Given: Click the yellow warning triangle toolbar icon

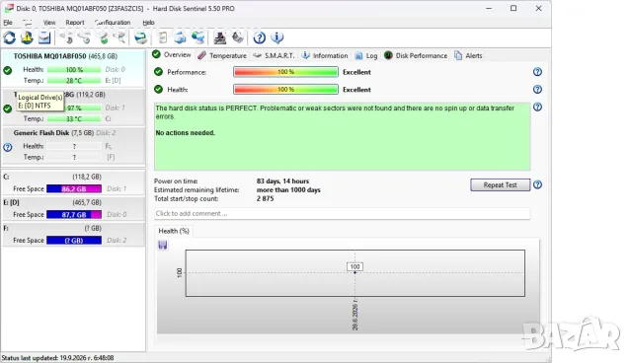Looking at the screenshot, I should point(27,37).
